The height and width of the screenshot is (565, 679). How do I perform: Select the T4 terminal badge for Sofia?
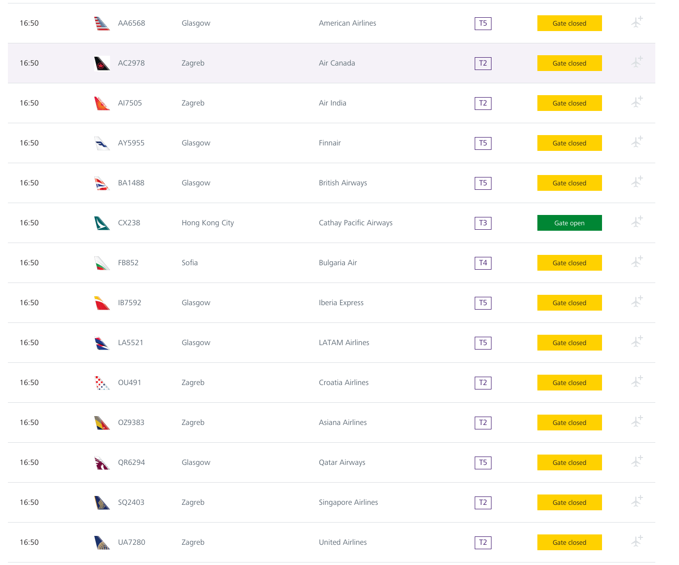click(x=483, y=263)
